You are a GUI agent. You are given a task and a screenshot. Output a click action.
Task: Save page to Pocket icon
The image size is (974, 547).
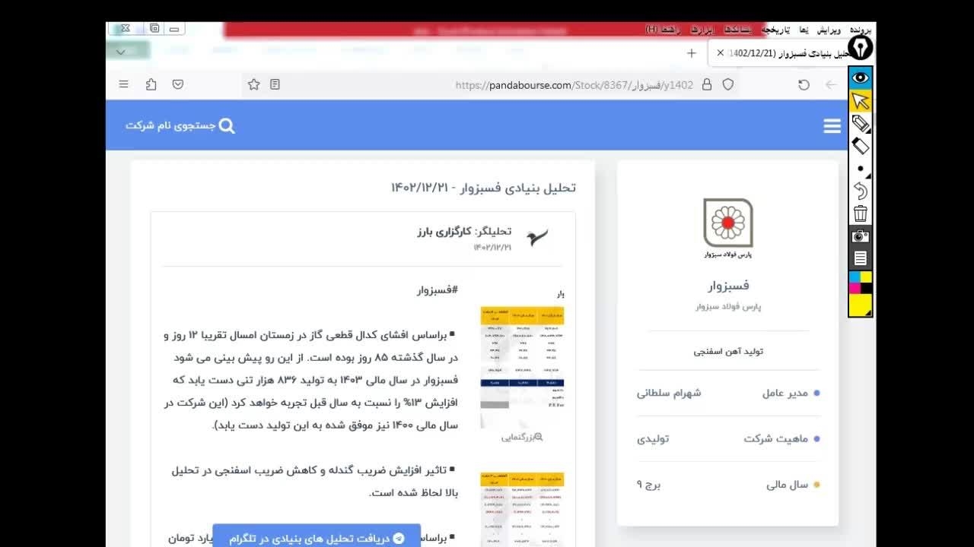[x=177, y=85]
